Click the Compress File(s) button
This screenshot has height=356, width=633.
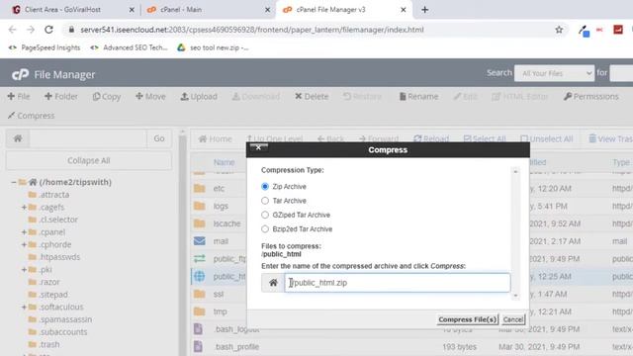coord(468,319)
